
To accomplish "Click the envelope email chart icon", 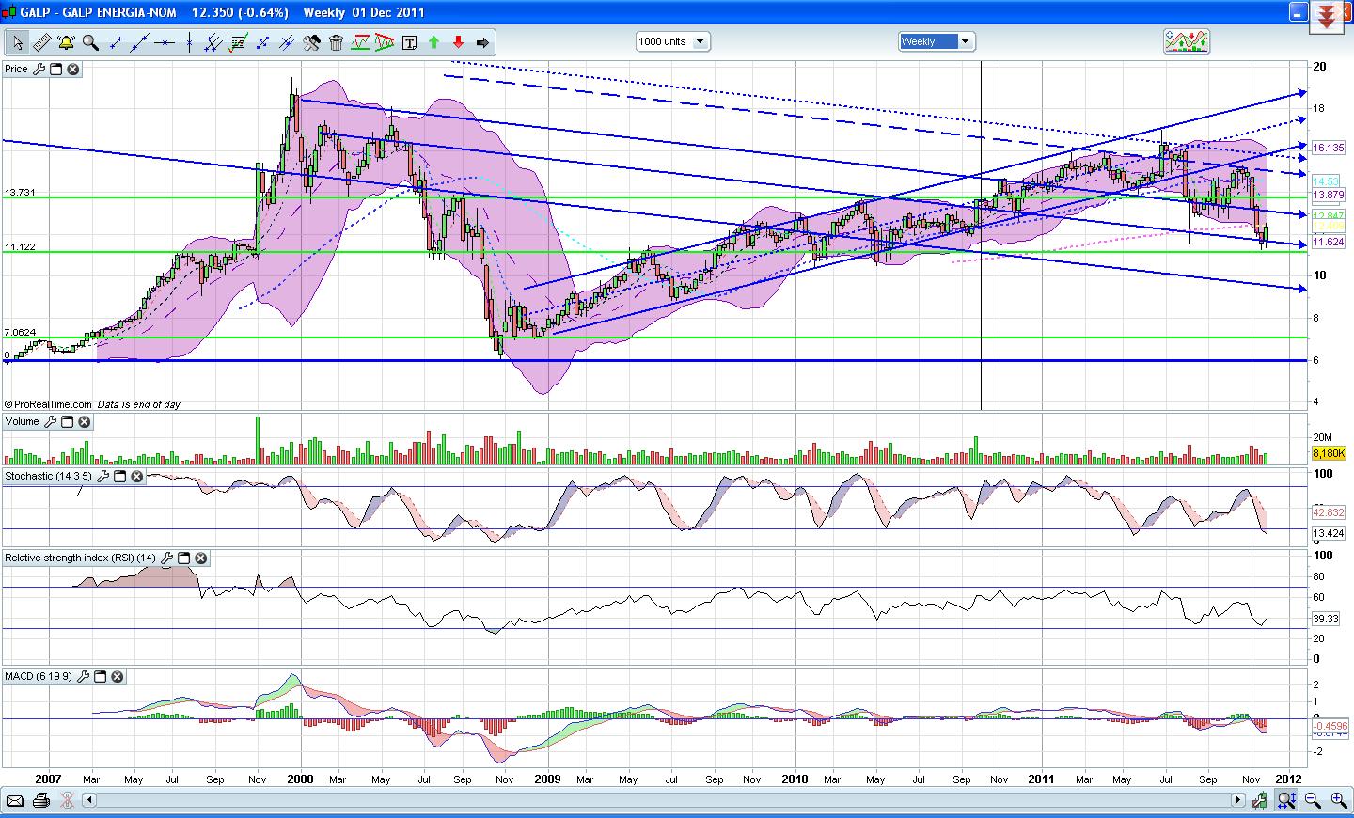I will pos(14,800).
